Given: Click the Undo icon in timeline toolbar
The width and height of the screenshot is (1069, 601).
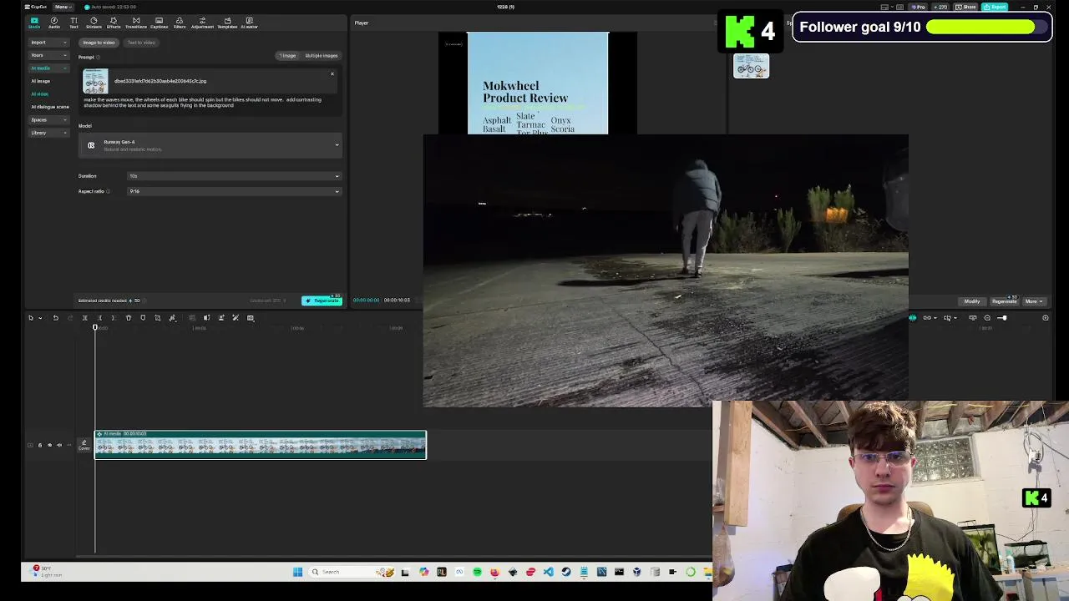Looking at the screenshot, I should pos(56,318).
